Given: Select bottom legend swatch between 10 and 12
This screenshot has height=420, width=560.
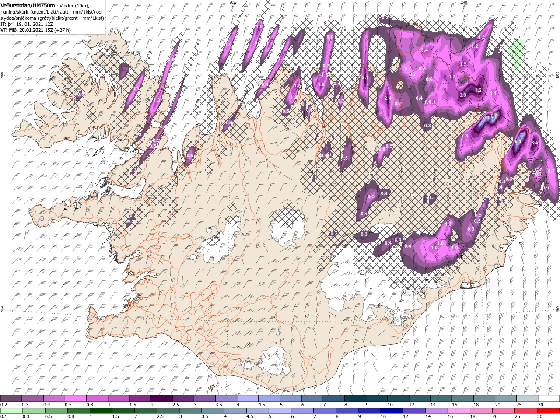Looking at the screenshot, I should click(392, 410).
